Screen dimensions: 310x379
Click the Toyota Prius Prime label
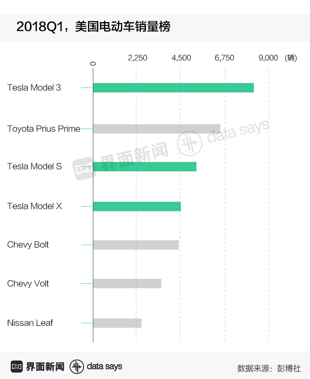click(44, 129)
